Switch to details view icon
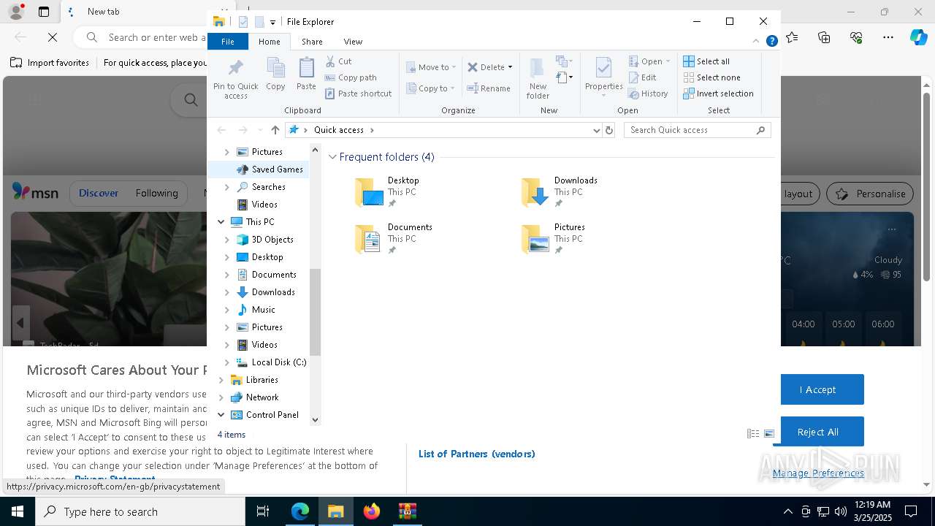Screen dimensions: 935x526 click(753, 434)
